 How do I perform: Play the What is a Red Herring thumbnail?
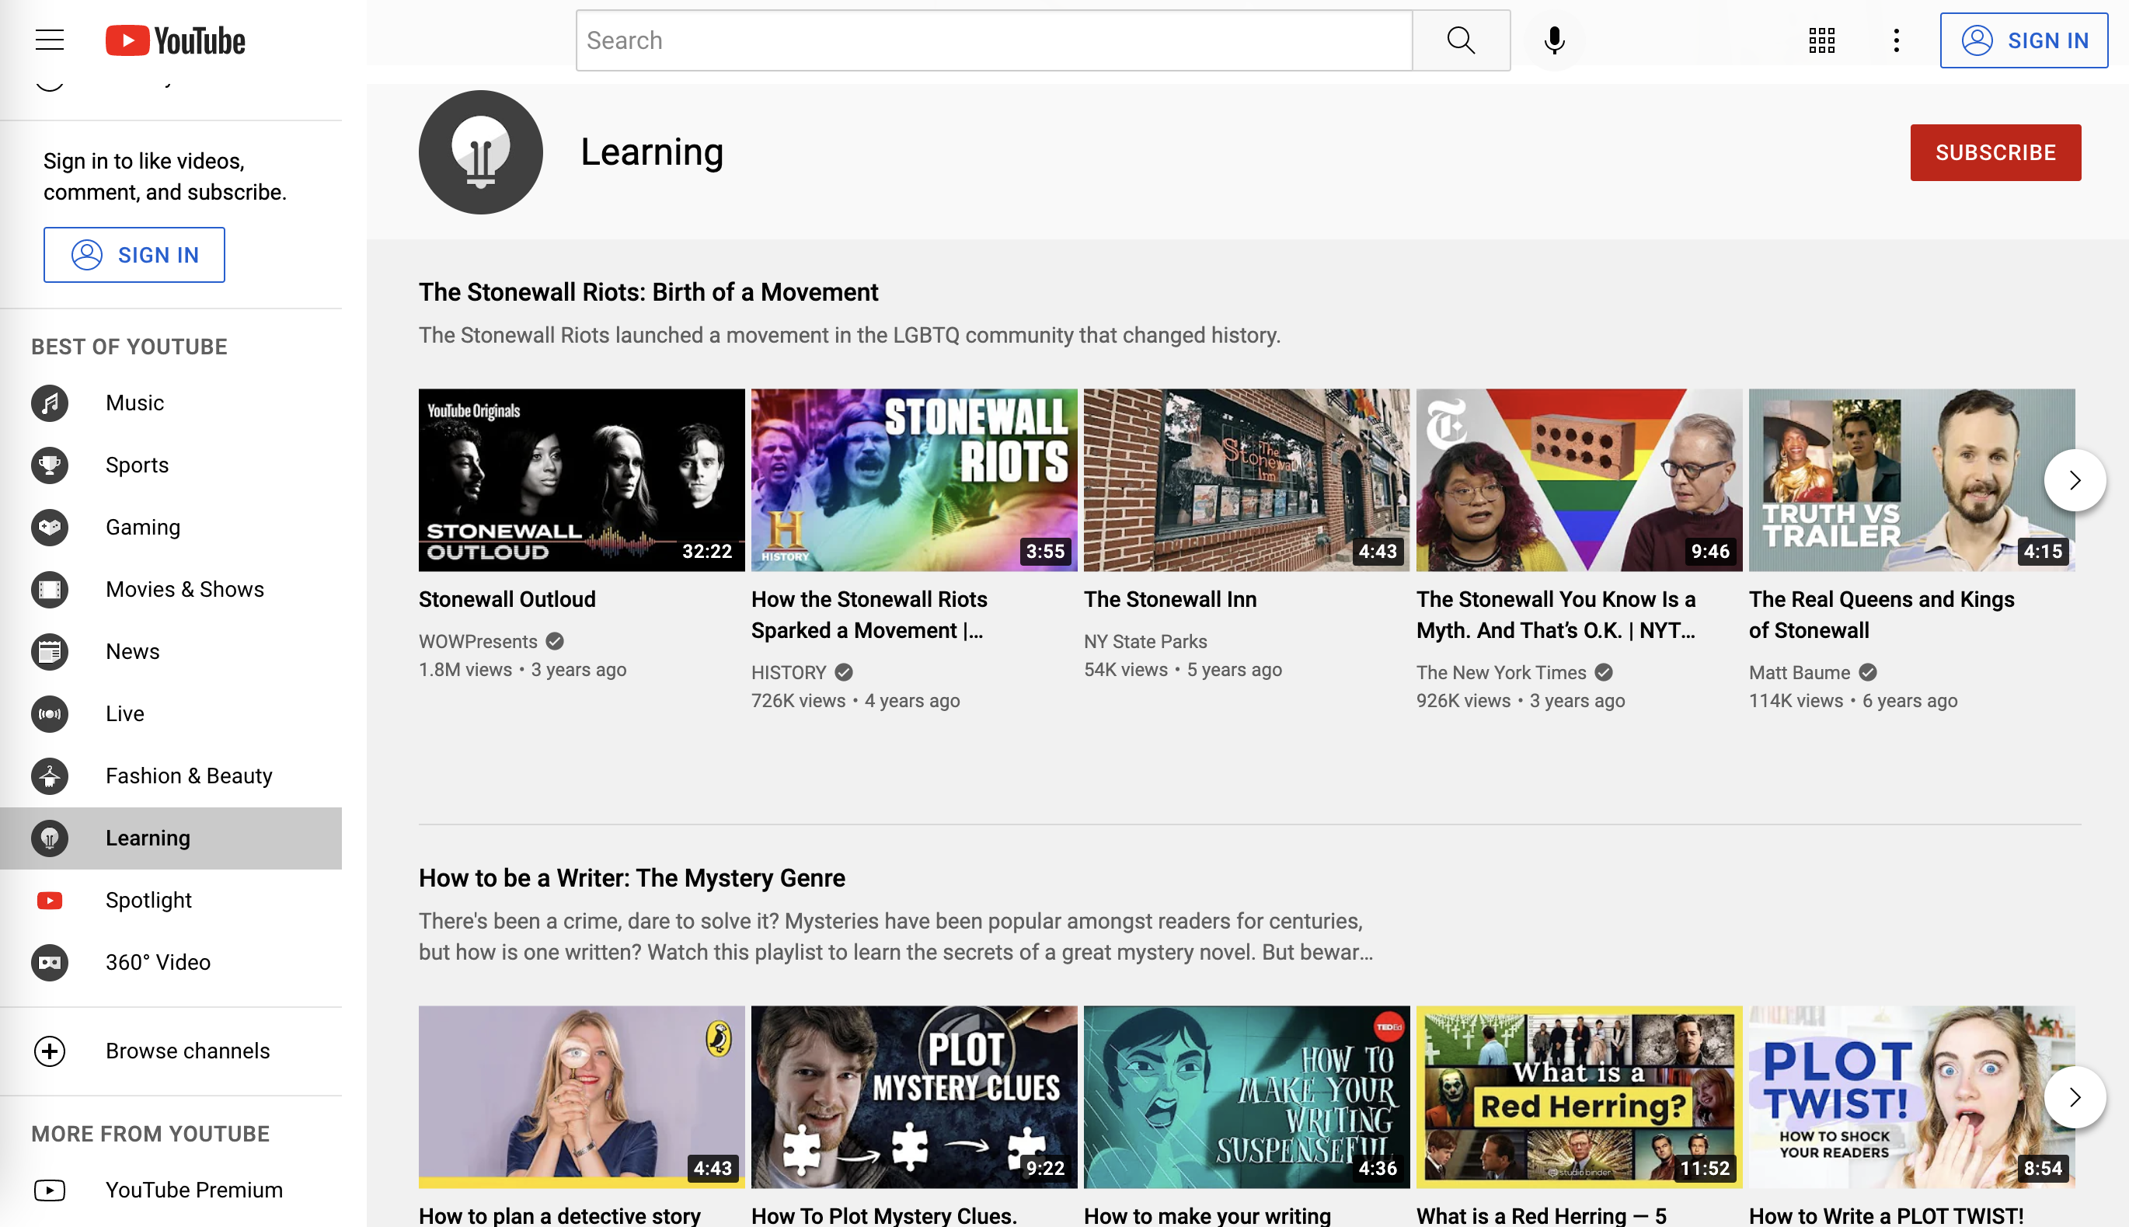(1579, 1096)
